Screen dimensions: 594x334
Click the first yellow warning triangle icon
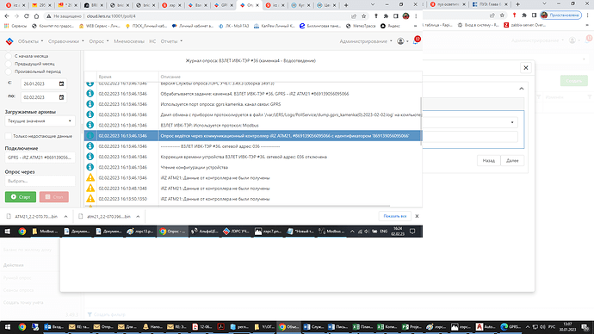(x=90, y=177)
